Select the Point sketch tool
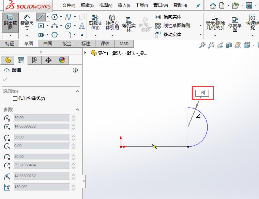 pyautogui.click(x=82, y=35)
